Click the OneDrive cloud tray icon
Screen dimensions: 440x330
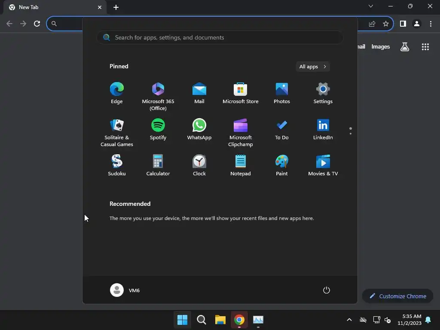[x=363, y=320]
